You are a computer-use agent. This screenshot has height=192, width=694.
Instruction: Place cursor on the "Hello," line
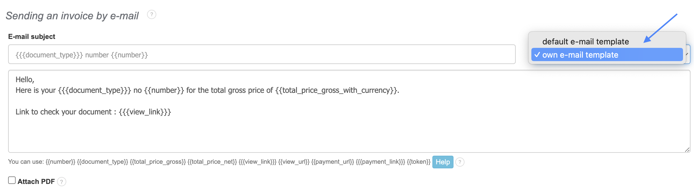pyautogui.click(x=25, y=80)
